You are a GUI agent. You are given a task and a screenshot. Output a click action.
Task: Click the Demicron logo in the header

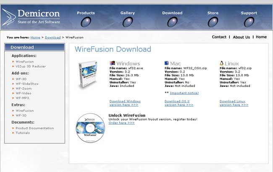coord(31,16)
